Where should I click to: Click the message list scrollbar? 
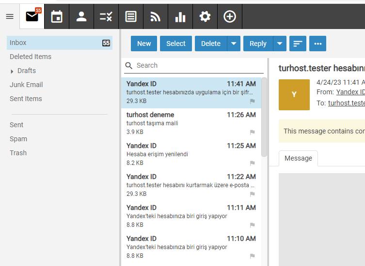[x=264, y=116]
